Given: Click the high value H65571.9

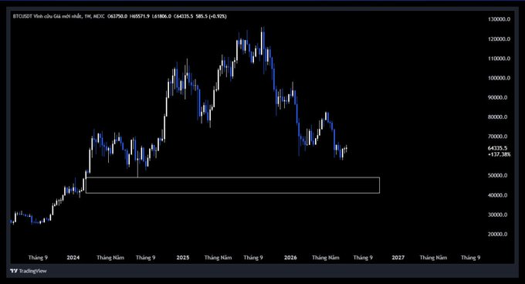Looking at the screenshot, I should (140, 16).
